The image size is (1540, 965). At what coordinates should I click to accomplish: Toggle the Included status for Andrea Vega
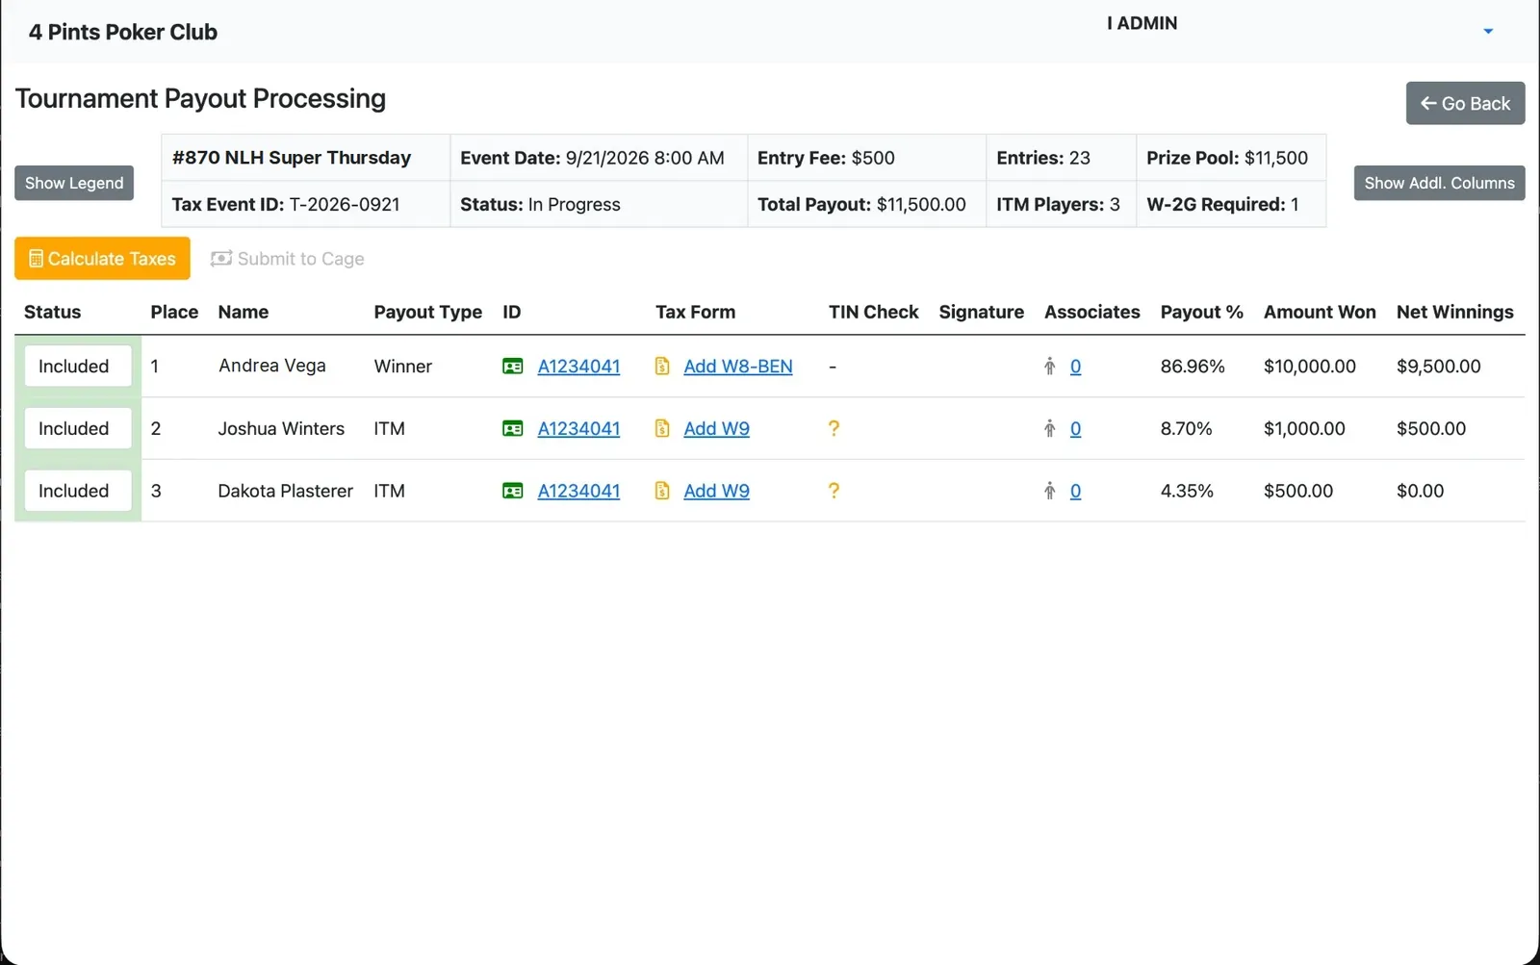(78, 367)
